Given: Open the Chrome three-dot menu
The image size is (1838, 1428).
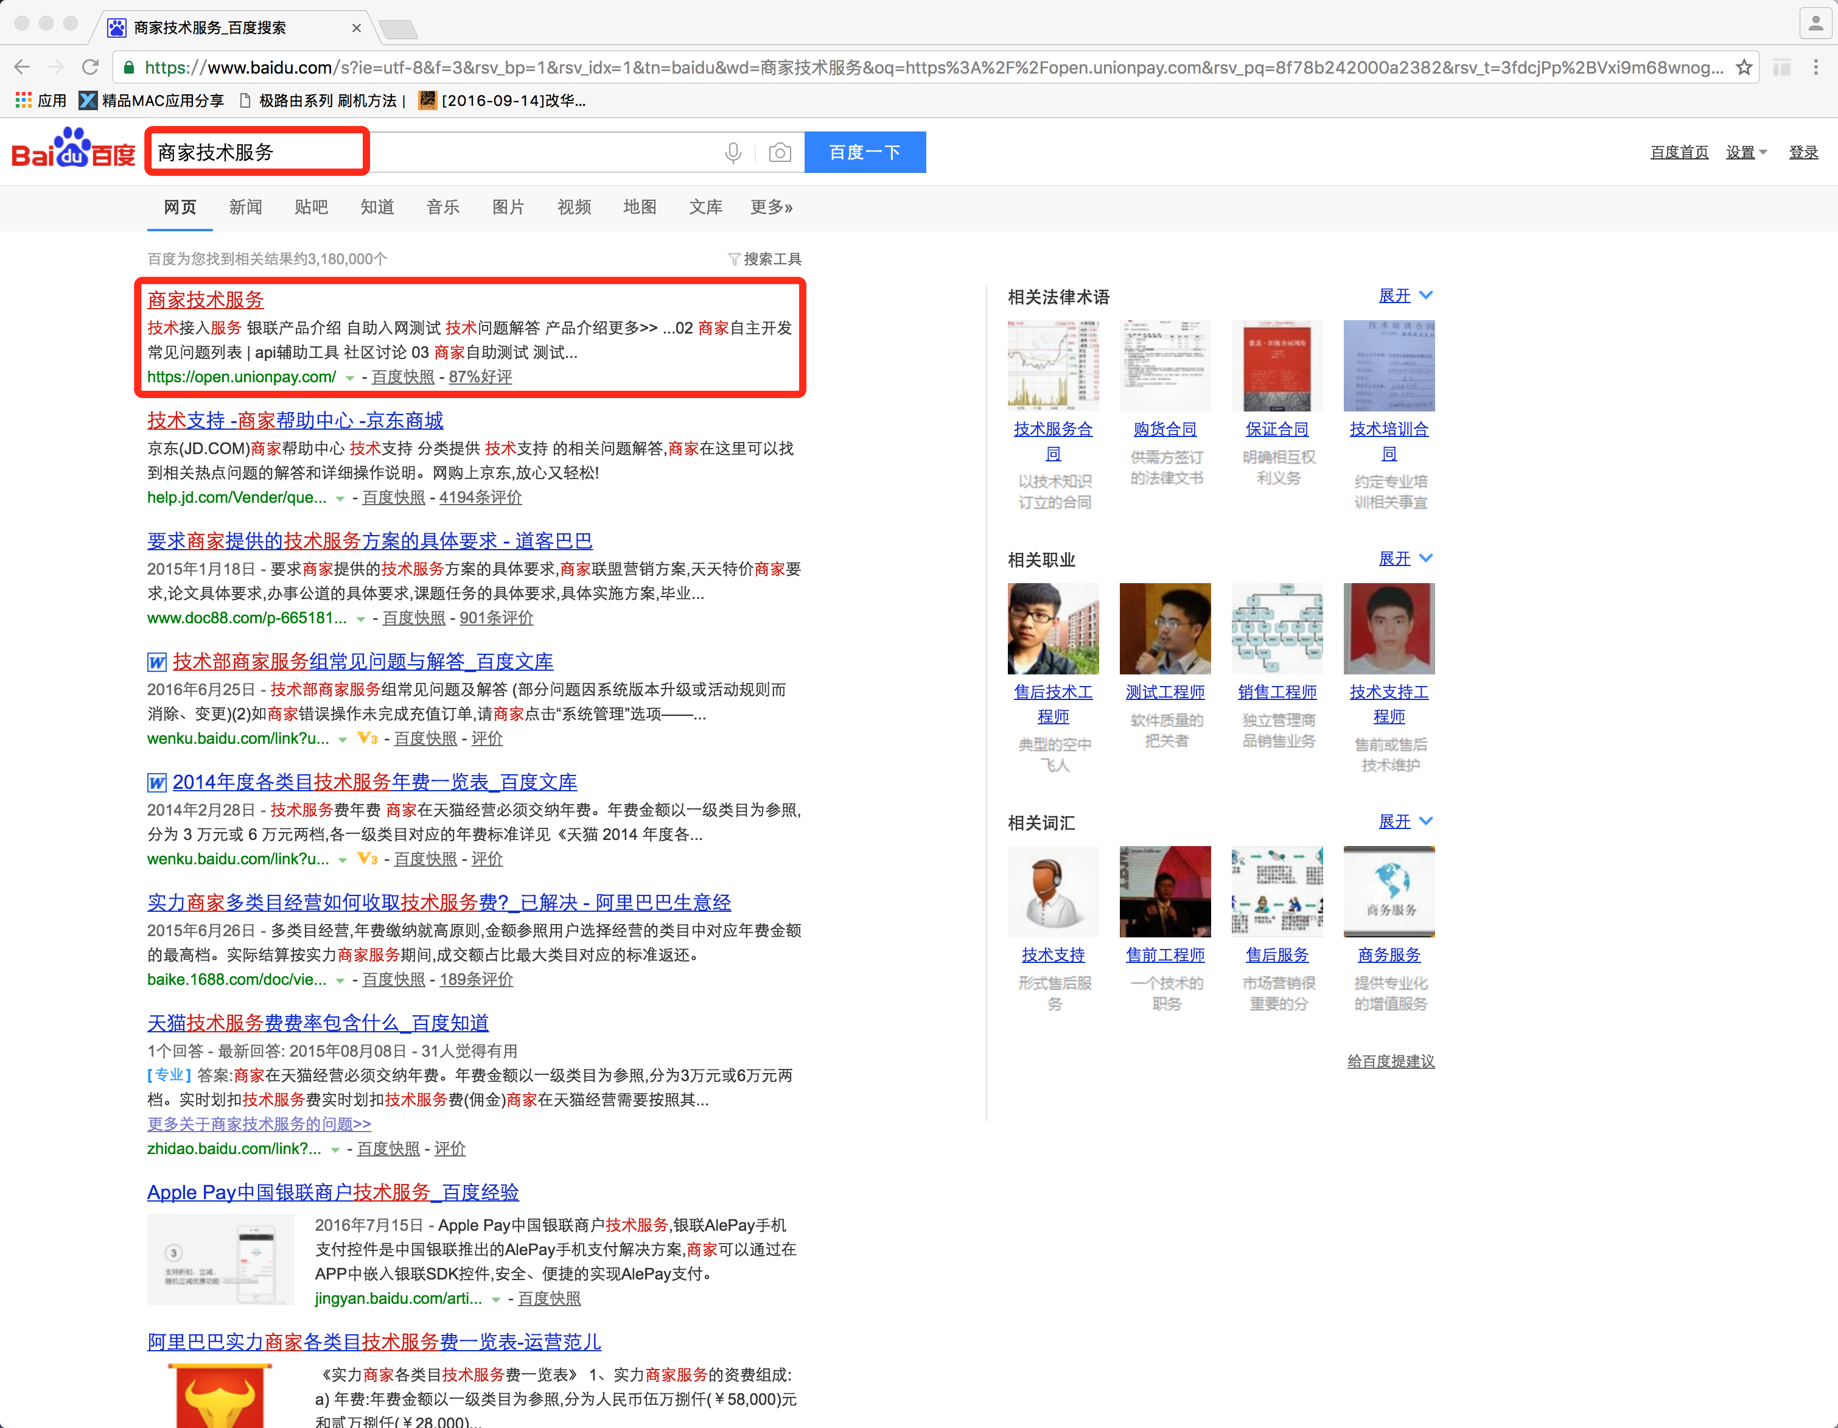Looking at the screenshot, I should [x=1815, y=68].
